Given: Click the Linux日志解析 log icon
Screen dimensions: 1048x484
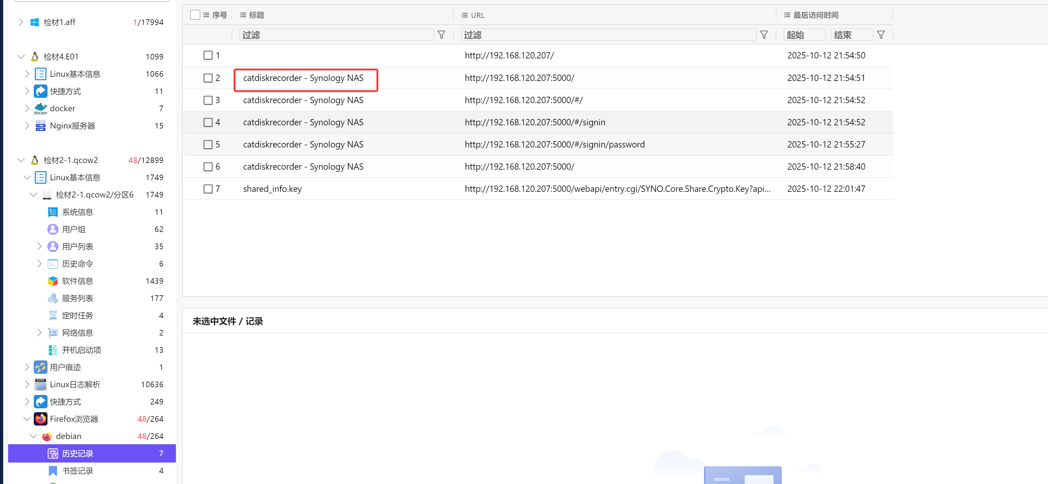Looking at the screenshot, I should [x=40, y=384].
